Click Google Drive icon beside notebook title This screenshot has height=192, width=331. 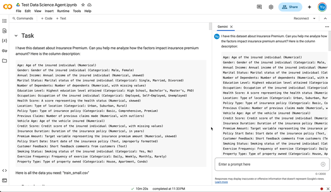[18, 5]
